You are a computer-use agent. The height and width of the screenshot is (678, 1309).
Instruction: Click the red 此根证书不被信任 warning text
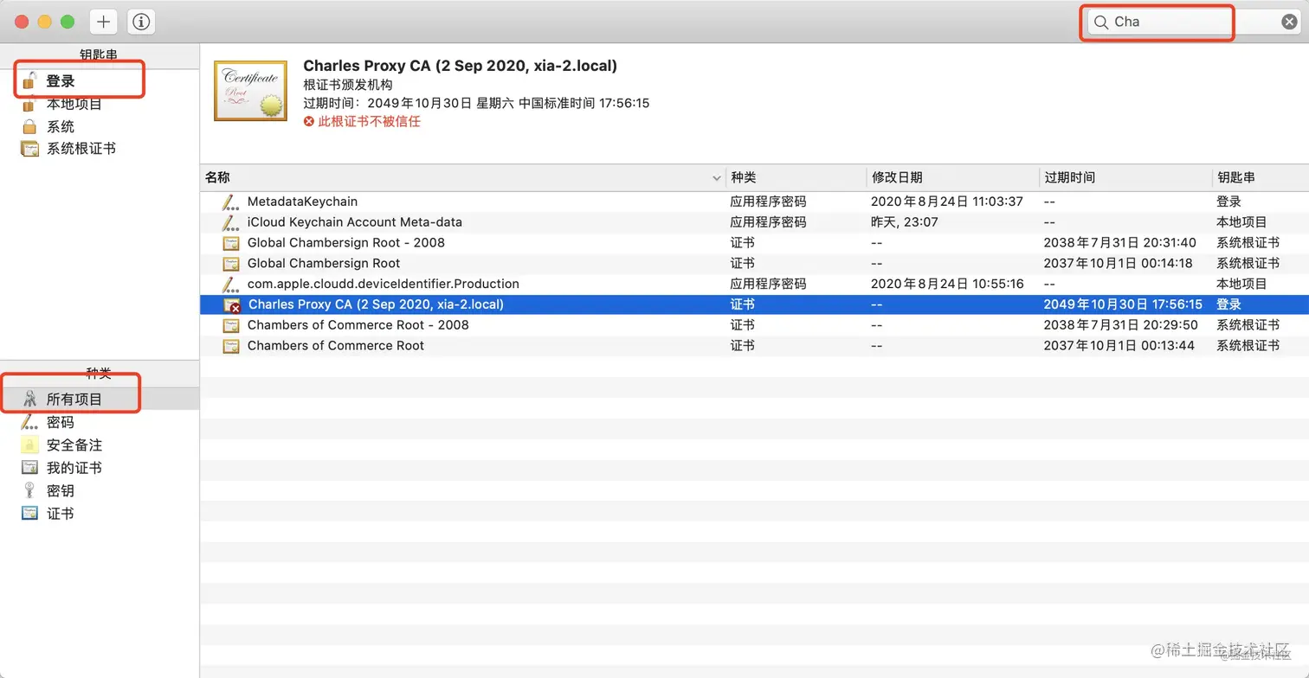[x=369, y=121]
